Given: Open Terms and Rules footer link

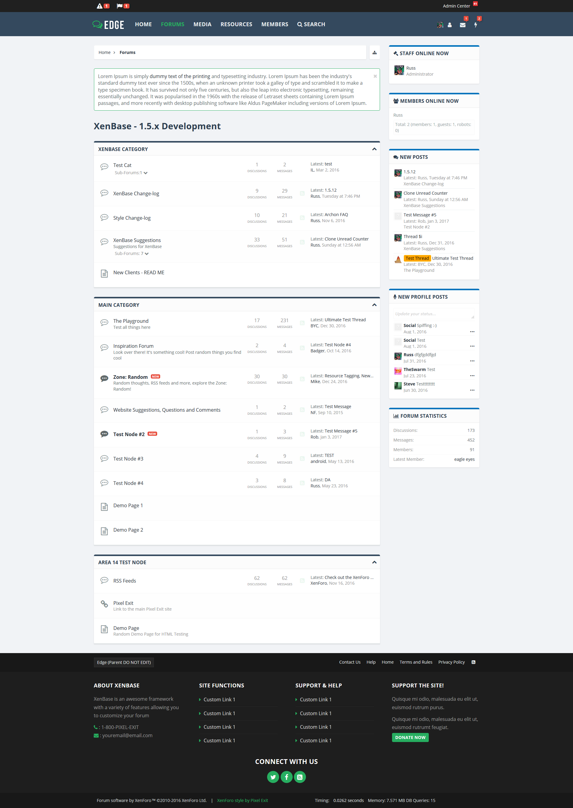Looking at the screenshot, I should (416, 662).
